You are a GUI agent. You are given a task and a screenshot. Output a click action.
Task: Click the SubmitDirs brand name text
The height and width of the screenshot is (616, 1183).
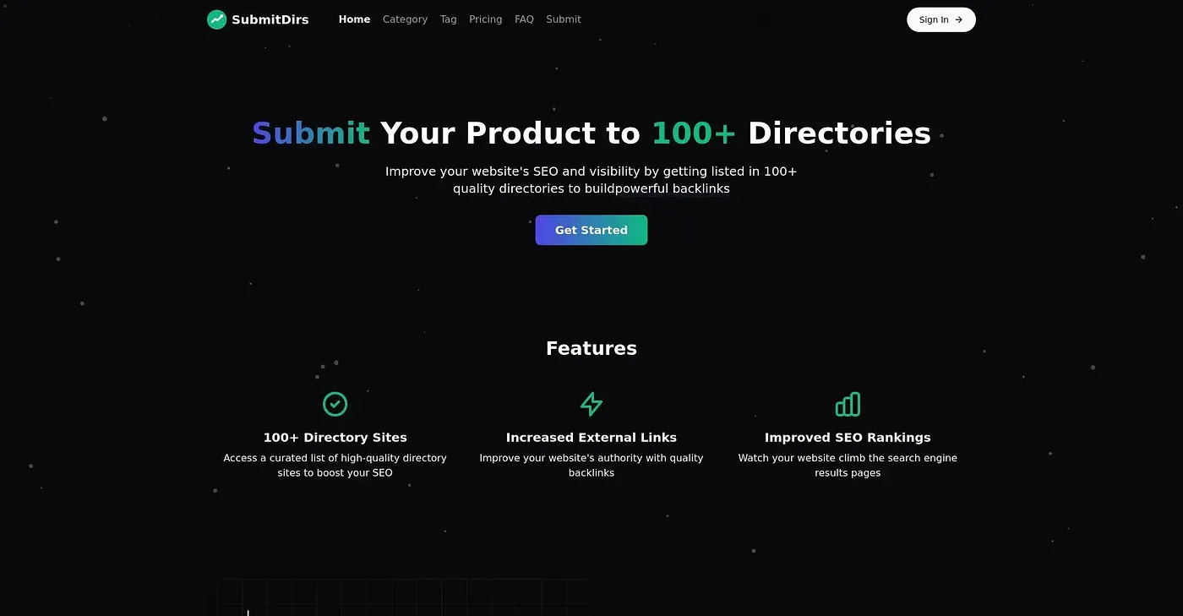tap(270, 19)
